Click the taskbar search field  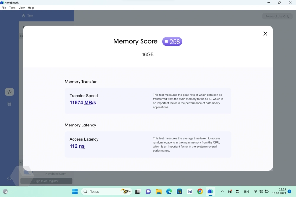pyautogui.click(x=102, y=191)
